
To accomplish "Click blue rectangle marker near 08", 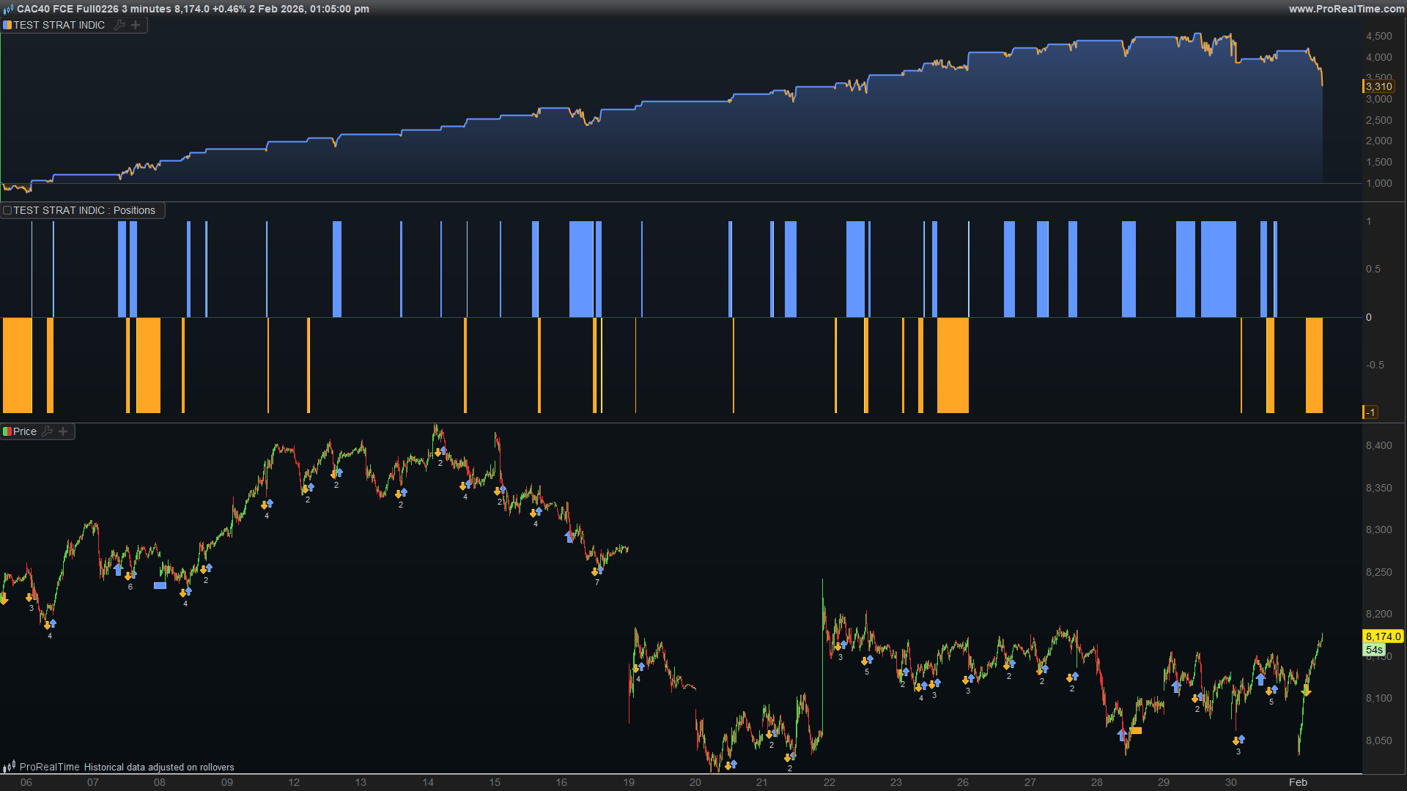I will [160, 585].
